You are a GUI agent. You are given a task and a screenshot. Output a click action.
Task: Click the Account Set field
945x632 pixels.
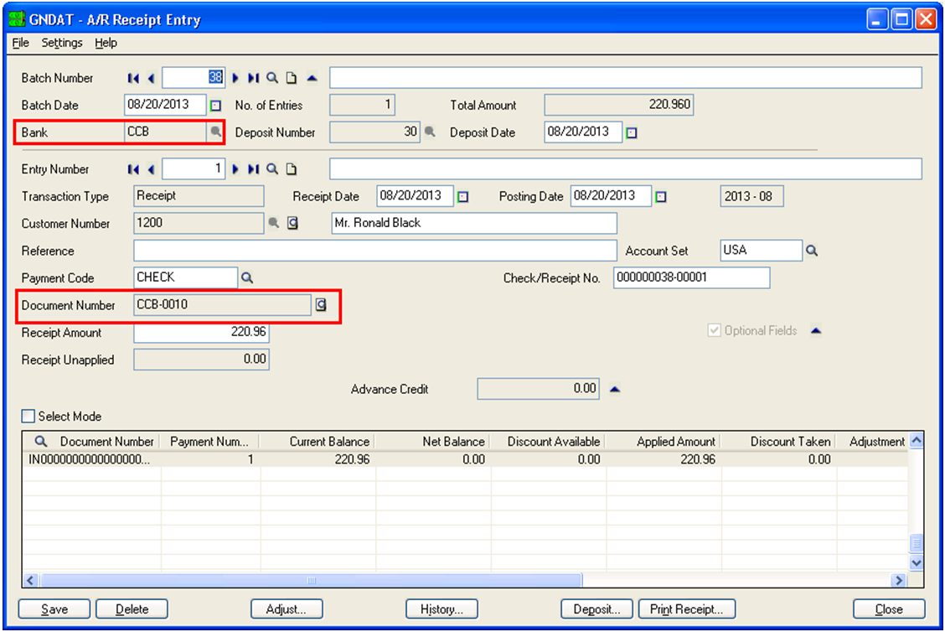(761, 251)
